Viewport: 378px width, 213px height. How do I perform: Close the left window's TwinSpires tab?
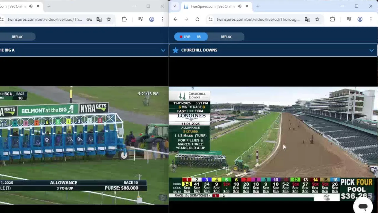tap(38, 6)
